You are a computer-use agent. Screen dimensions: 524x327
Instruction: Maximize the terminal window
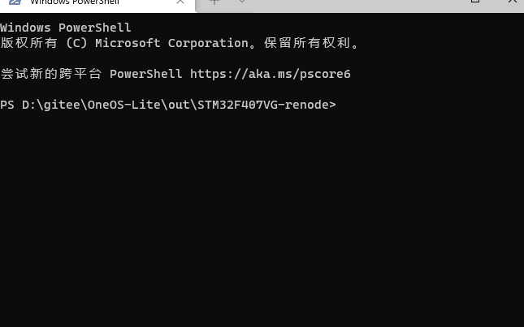coord(475,2)
